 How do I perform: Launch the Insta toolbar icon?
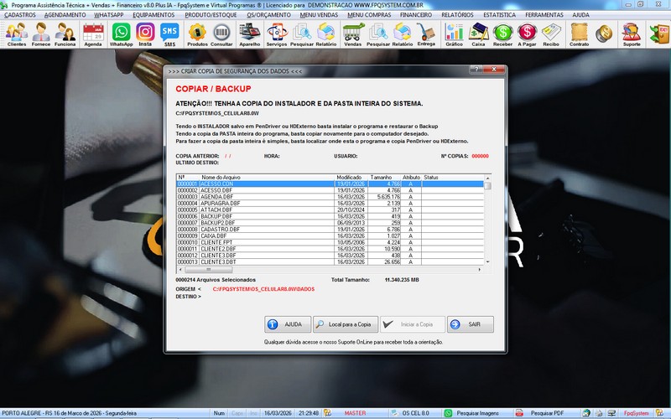click(x=145, y=34)
